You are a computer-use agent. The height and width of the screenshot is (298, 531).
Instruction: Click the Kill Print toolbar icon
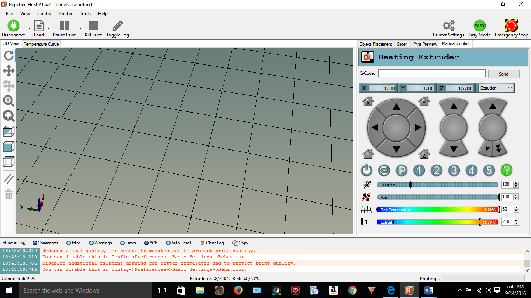[x=93, y=26]
